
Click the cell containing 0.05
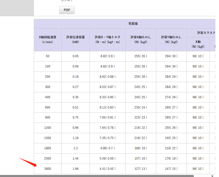[x=75, y=56]
